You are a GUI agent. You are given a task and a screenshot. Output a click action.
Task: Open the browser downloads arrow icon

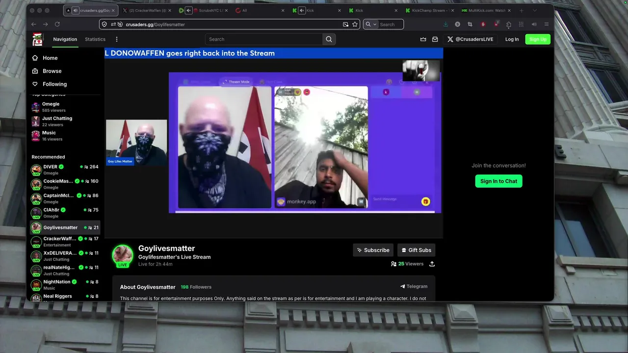(x=445, y=24)
